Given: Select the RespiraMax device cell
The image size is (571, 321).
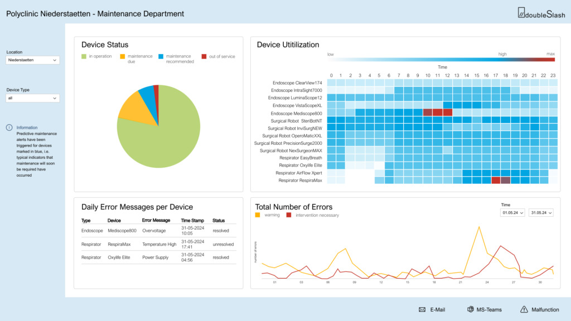Looking at the screenshot, I should pyautogui.click(x=119, y=244).
